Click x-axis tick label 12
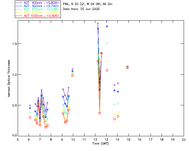Viewport: 189px width, 151px height. tap(95, 139)
